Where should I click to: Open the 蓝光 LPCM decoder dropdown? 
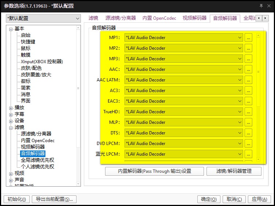coord(183,154)
